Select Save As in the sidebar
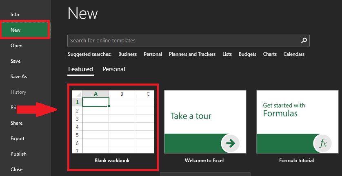 [19, 77]
